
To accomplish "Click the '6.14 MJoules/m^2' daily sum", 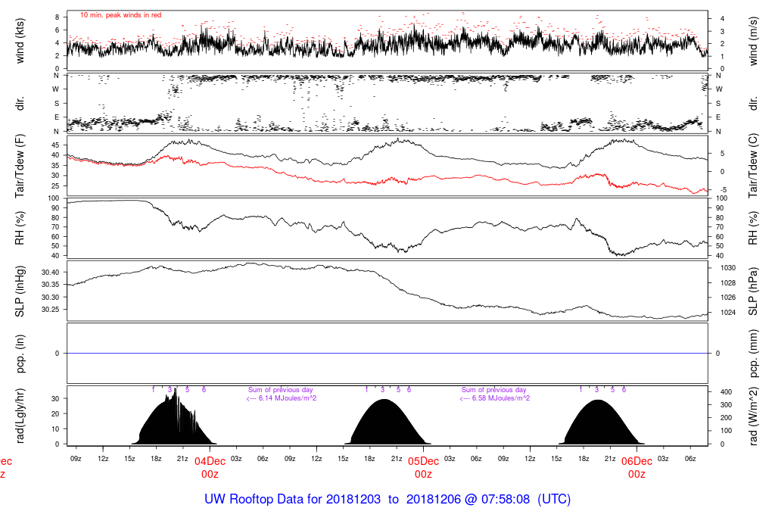I will click(287, 398).
